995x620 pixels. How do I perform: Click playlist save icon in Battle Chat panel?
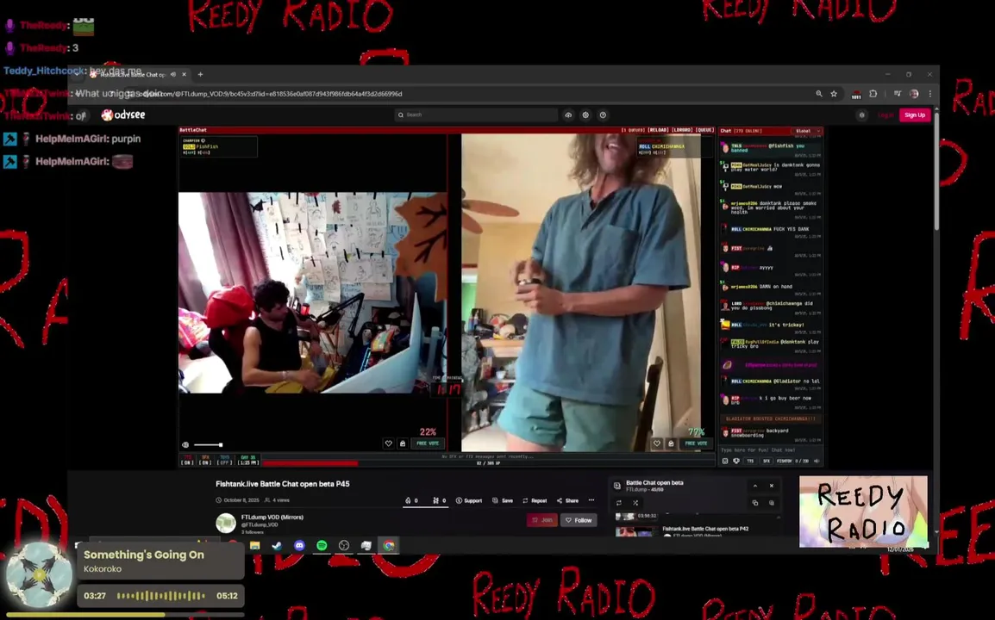coord(772,503)
